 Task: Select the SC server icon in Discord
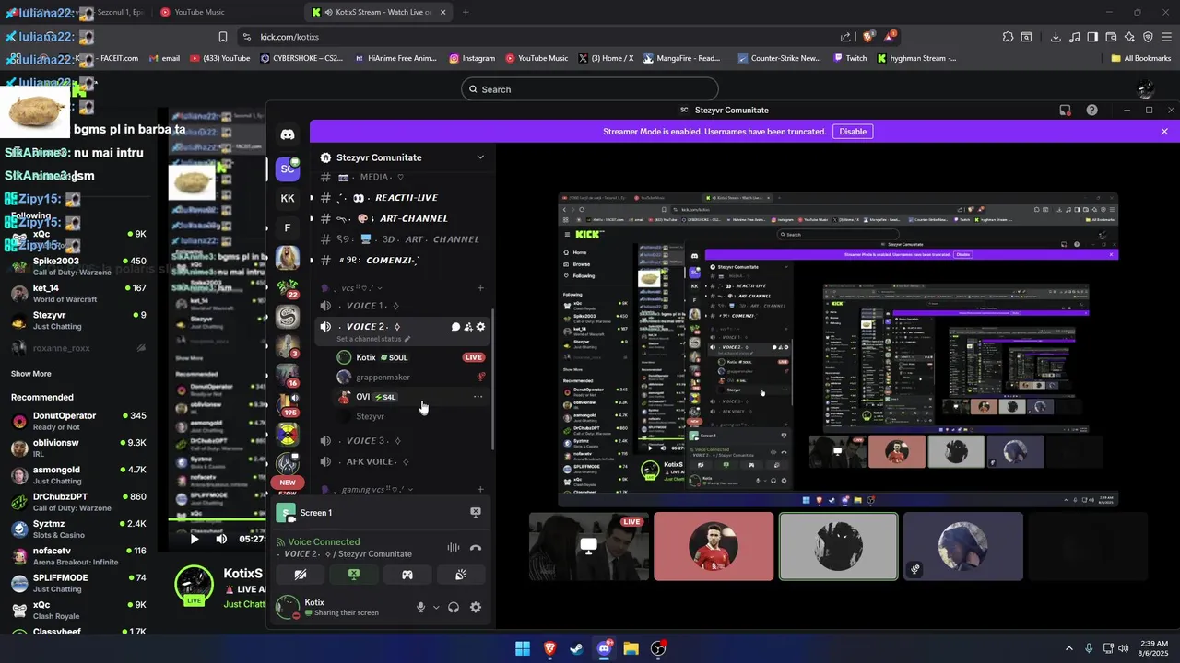[x=288, y=169]
